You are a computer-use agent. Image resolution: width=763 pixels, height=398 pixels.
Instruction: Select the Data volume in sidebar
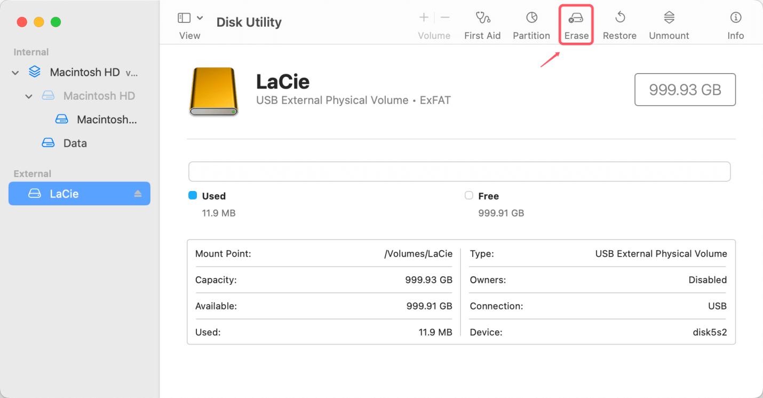point(75,143)
